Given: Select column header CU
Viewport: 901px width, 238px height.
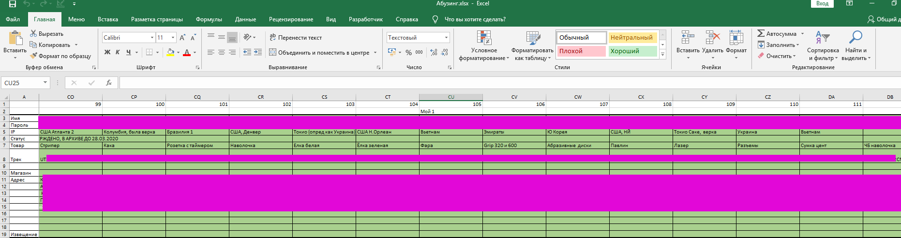Looking at the screenshot, I should pyautogui.click(x=451, y=97).
